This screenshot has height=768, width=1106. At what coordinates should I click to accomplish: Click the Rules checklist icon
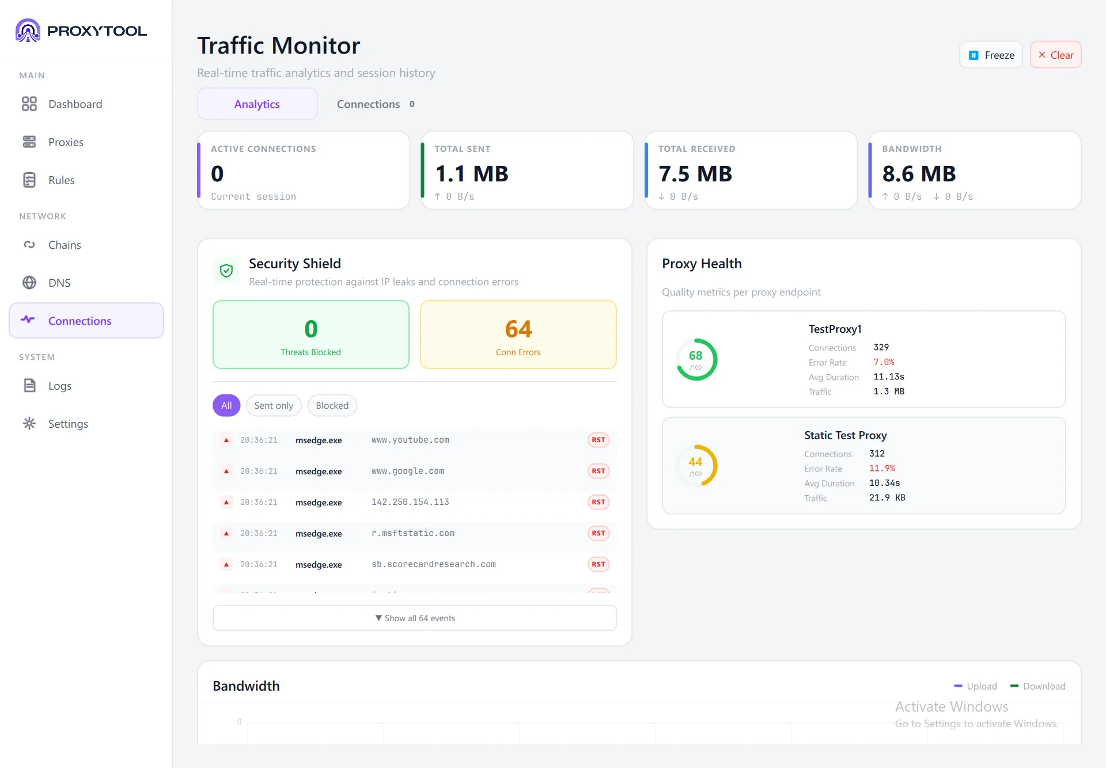[x=29, y=180]
